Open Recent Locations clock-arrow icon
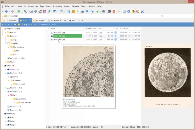The height and width of the screenshot is (130, 195). [x=31, y=11]
